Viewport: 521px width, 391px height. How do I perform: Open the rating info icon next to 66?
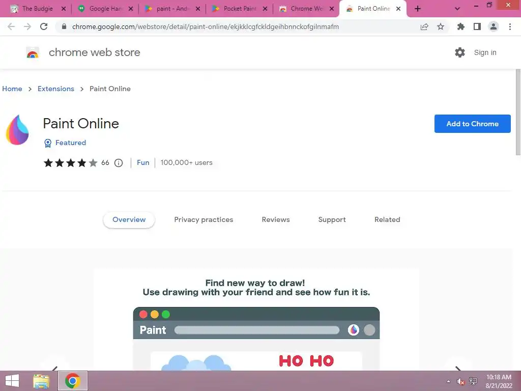pos(119,163)
